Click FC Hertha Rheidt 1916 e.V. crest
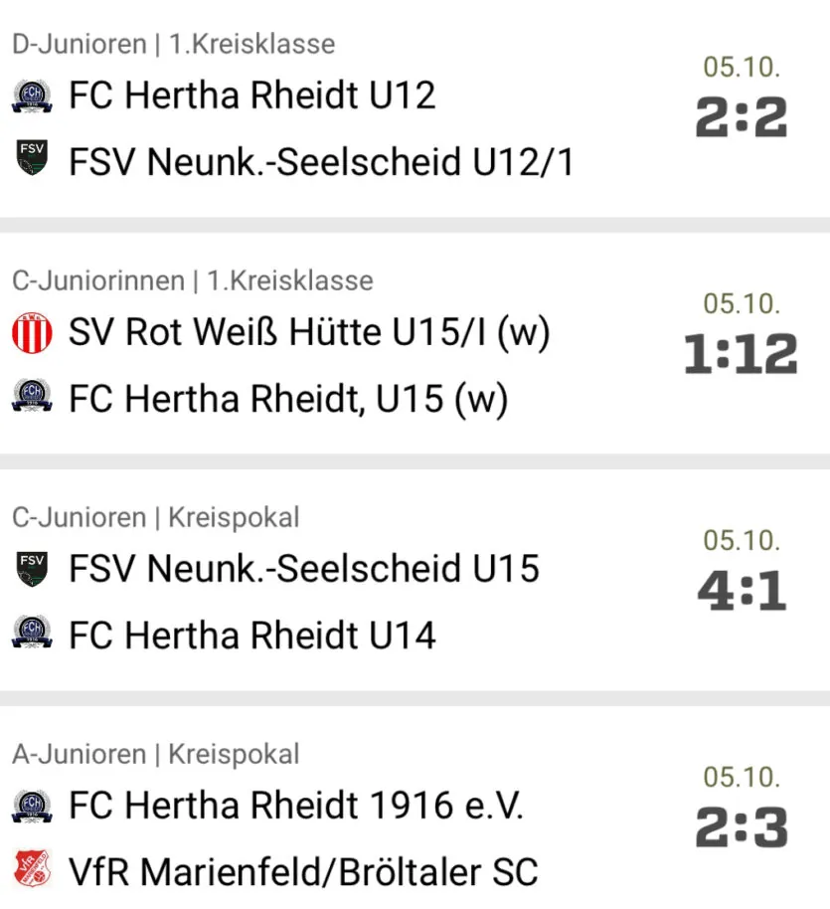This screenshot has height=909, width=830. pyautogui.click(x=32, y=807)
